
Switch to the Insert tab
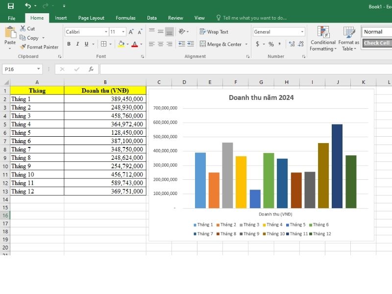pos(61,18)
